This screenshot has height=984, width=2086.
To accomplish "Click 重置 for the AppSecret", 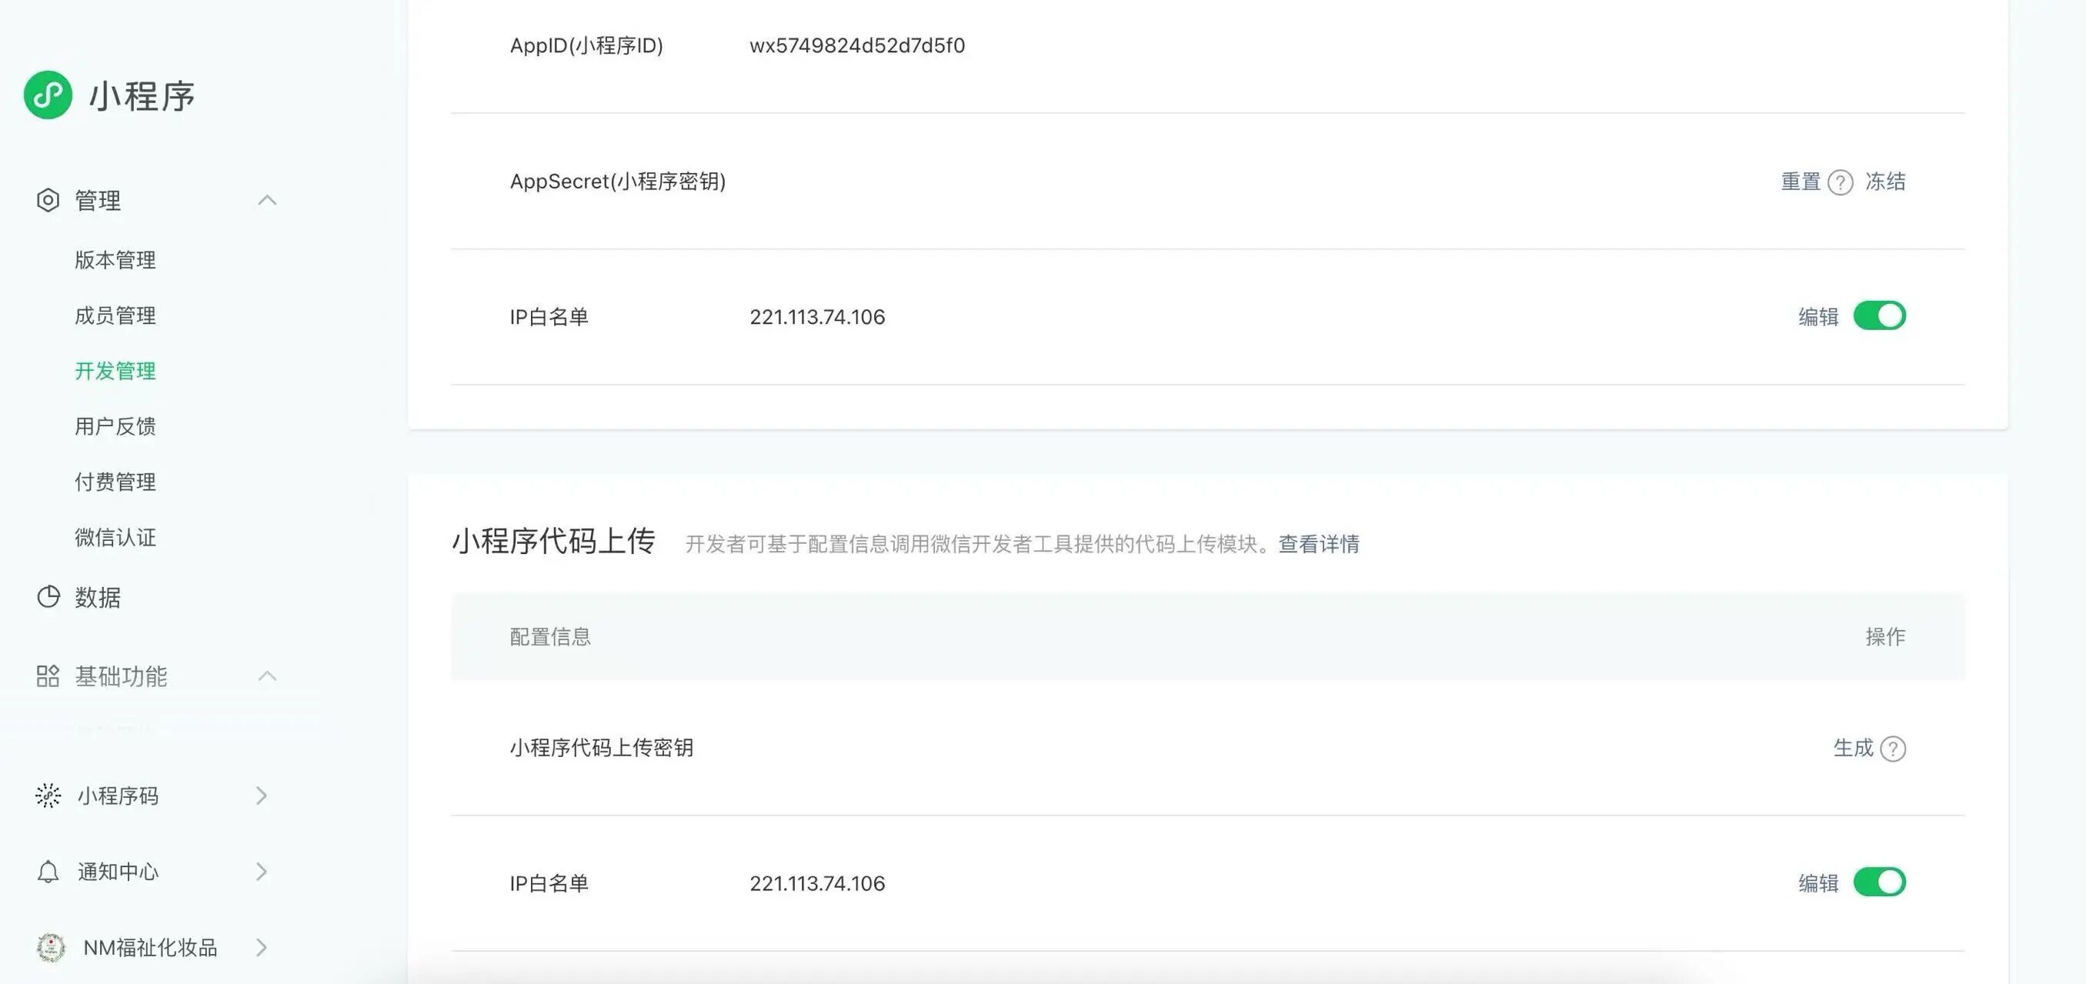I will 1801,182.
